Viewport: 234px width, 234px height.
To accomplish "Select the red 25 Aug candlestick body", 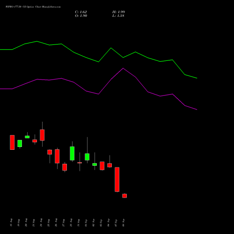I will point(50,152).
